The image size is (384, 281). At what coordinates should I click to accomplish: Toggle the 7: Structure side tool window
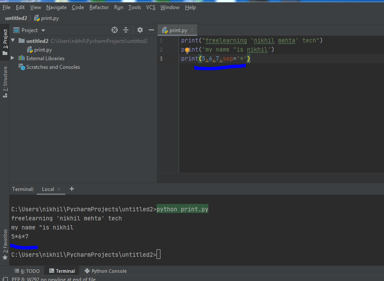click(5, 82)
